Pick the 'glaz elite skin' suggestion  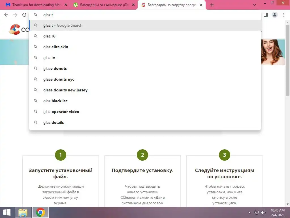click(145, 47)
